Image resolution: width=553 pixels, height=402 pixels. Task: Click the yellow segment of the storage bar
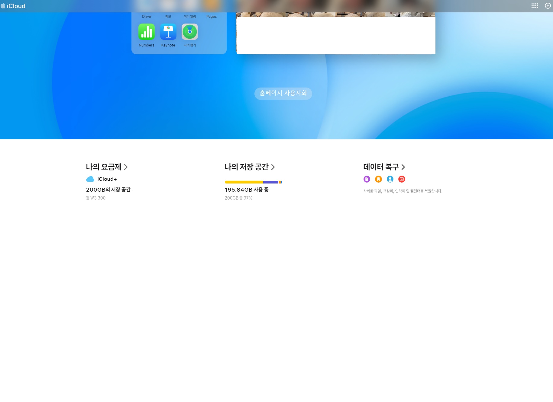click(244, 182)
